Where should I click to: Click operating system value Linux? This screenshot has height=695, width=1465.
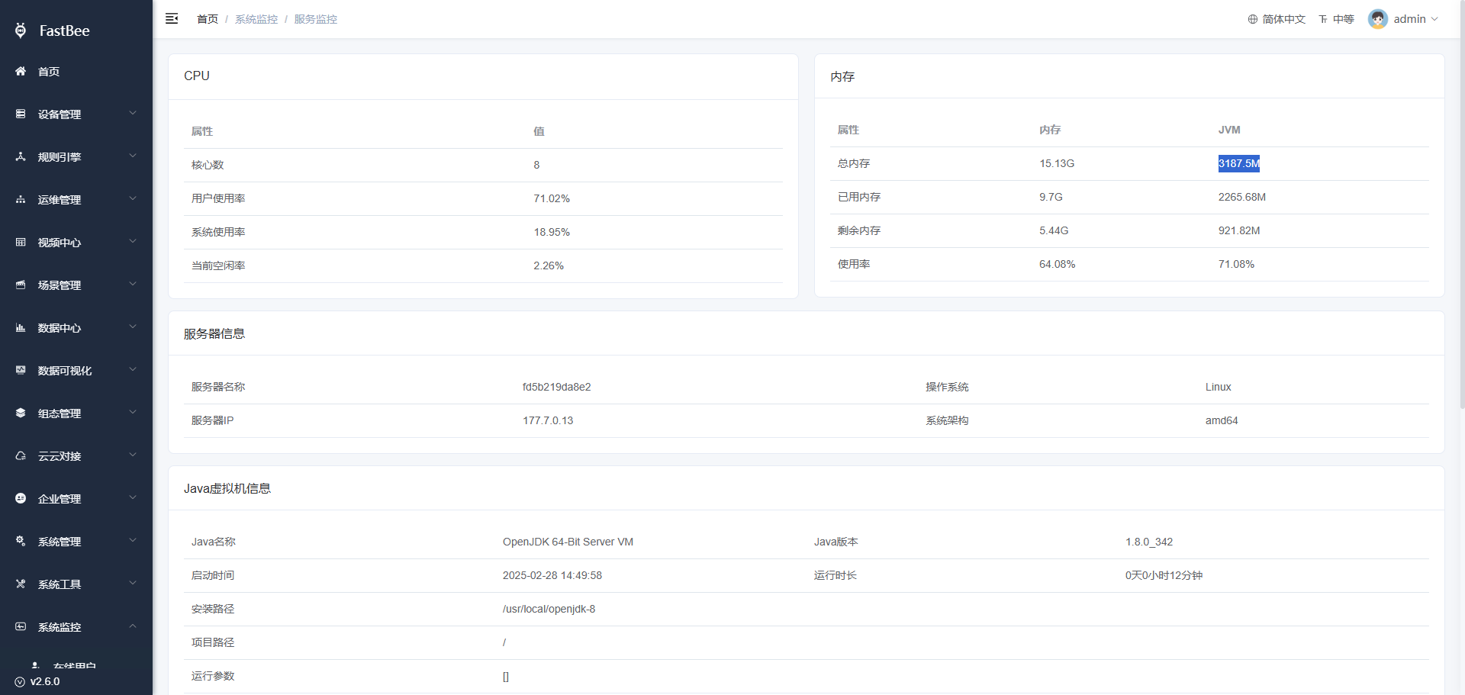(x=1219, y=387)
